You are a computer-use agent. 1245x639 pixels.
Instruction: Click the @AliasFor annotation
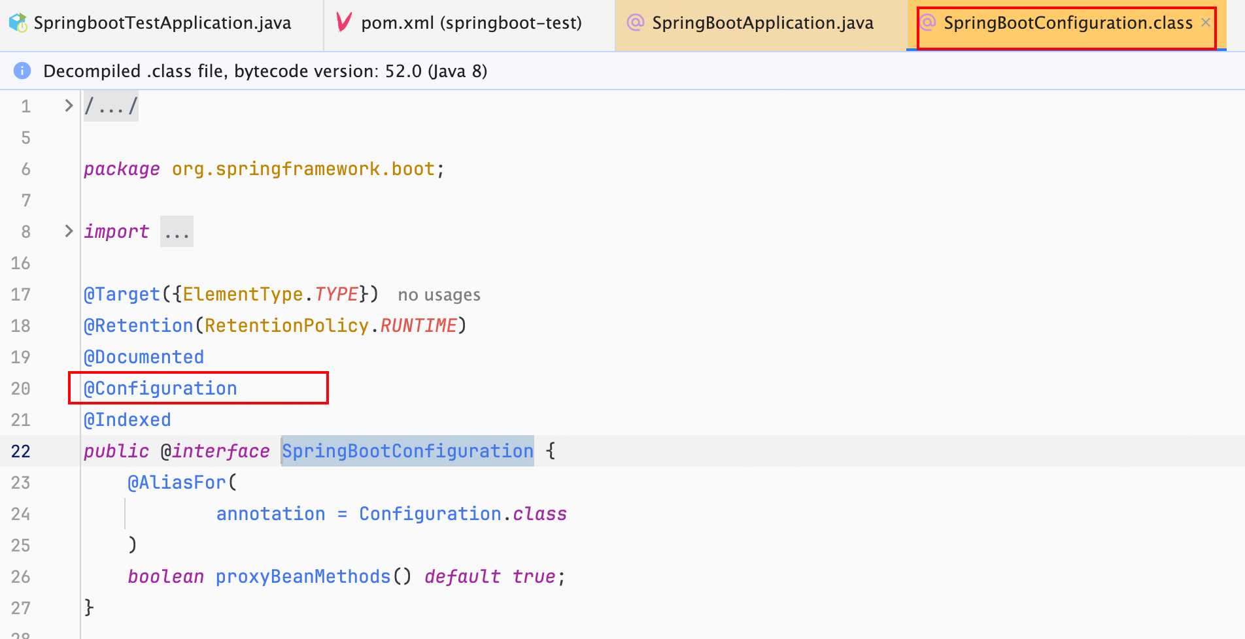pyautogui.click(x=177, y=482)
